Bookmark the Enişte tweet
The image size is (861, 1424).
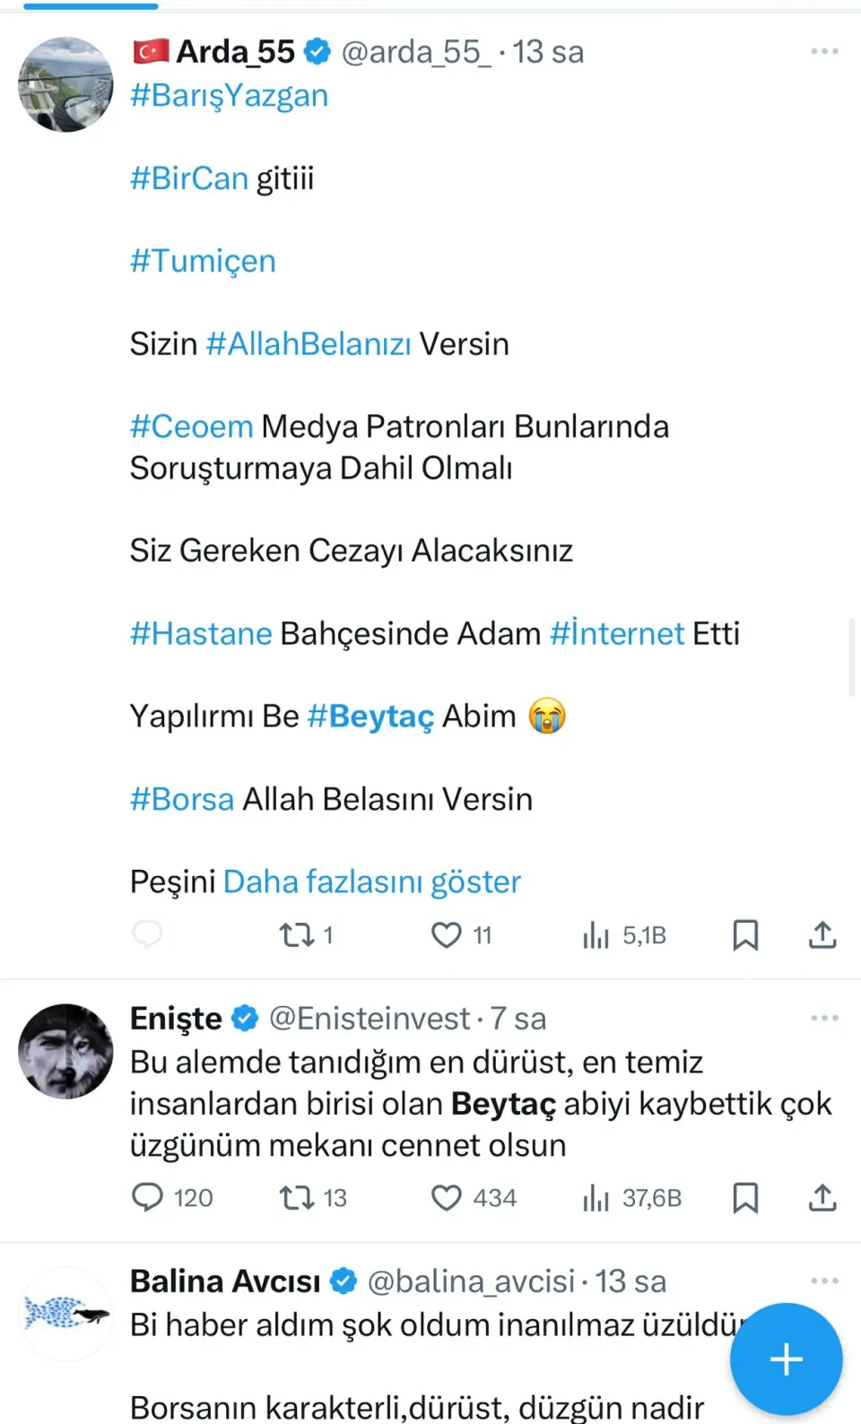745,1198
